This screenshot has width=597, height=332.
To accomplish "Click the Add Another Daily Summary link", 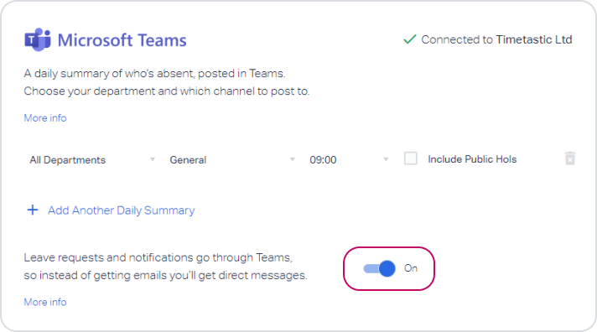I will tap(121, 210).
